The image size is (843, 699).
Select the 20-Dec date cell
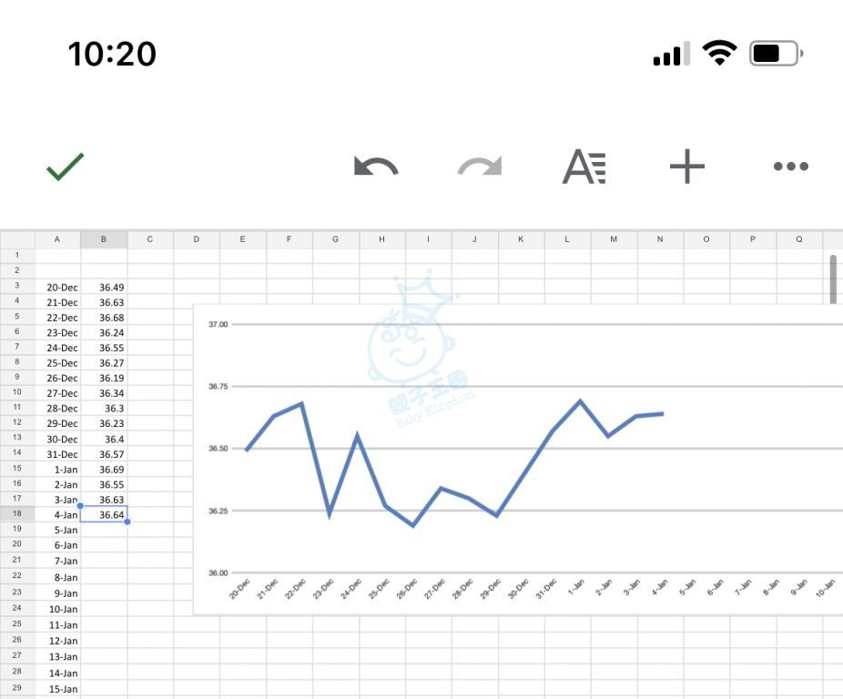click(x=58, y=287)
